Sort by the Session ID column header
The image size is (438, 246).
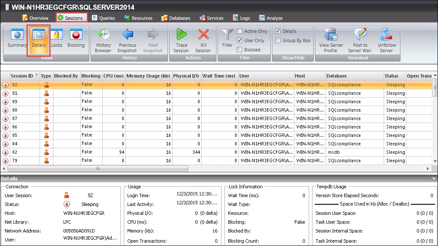tap(22, 76)
